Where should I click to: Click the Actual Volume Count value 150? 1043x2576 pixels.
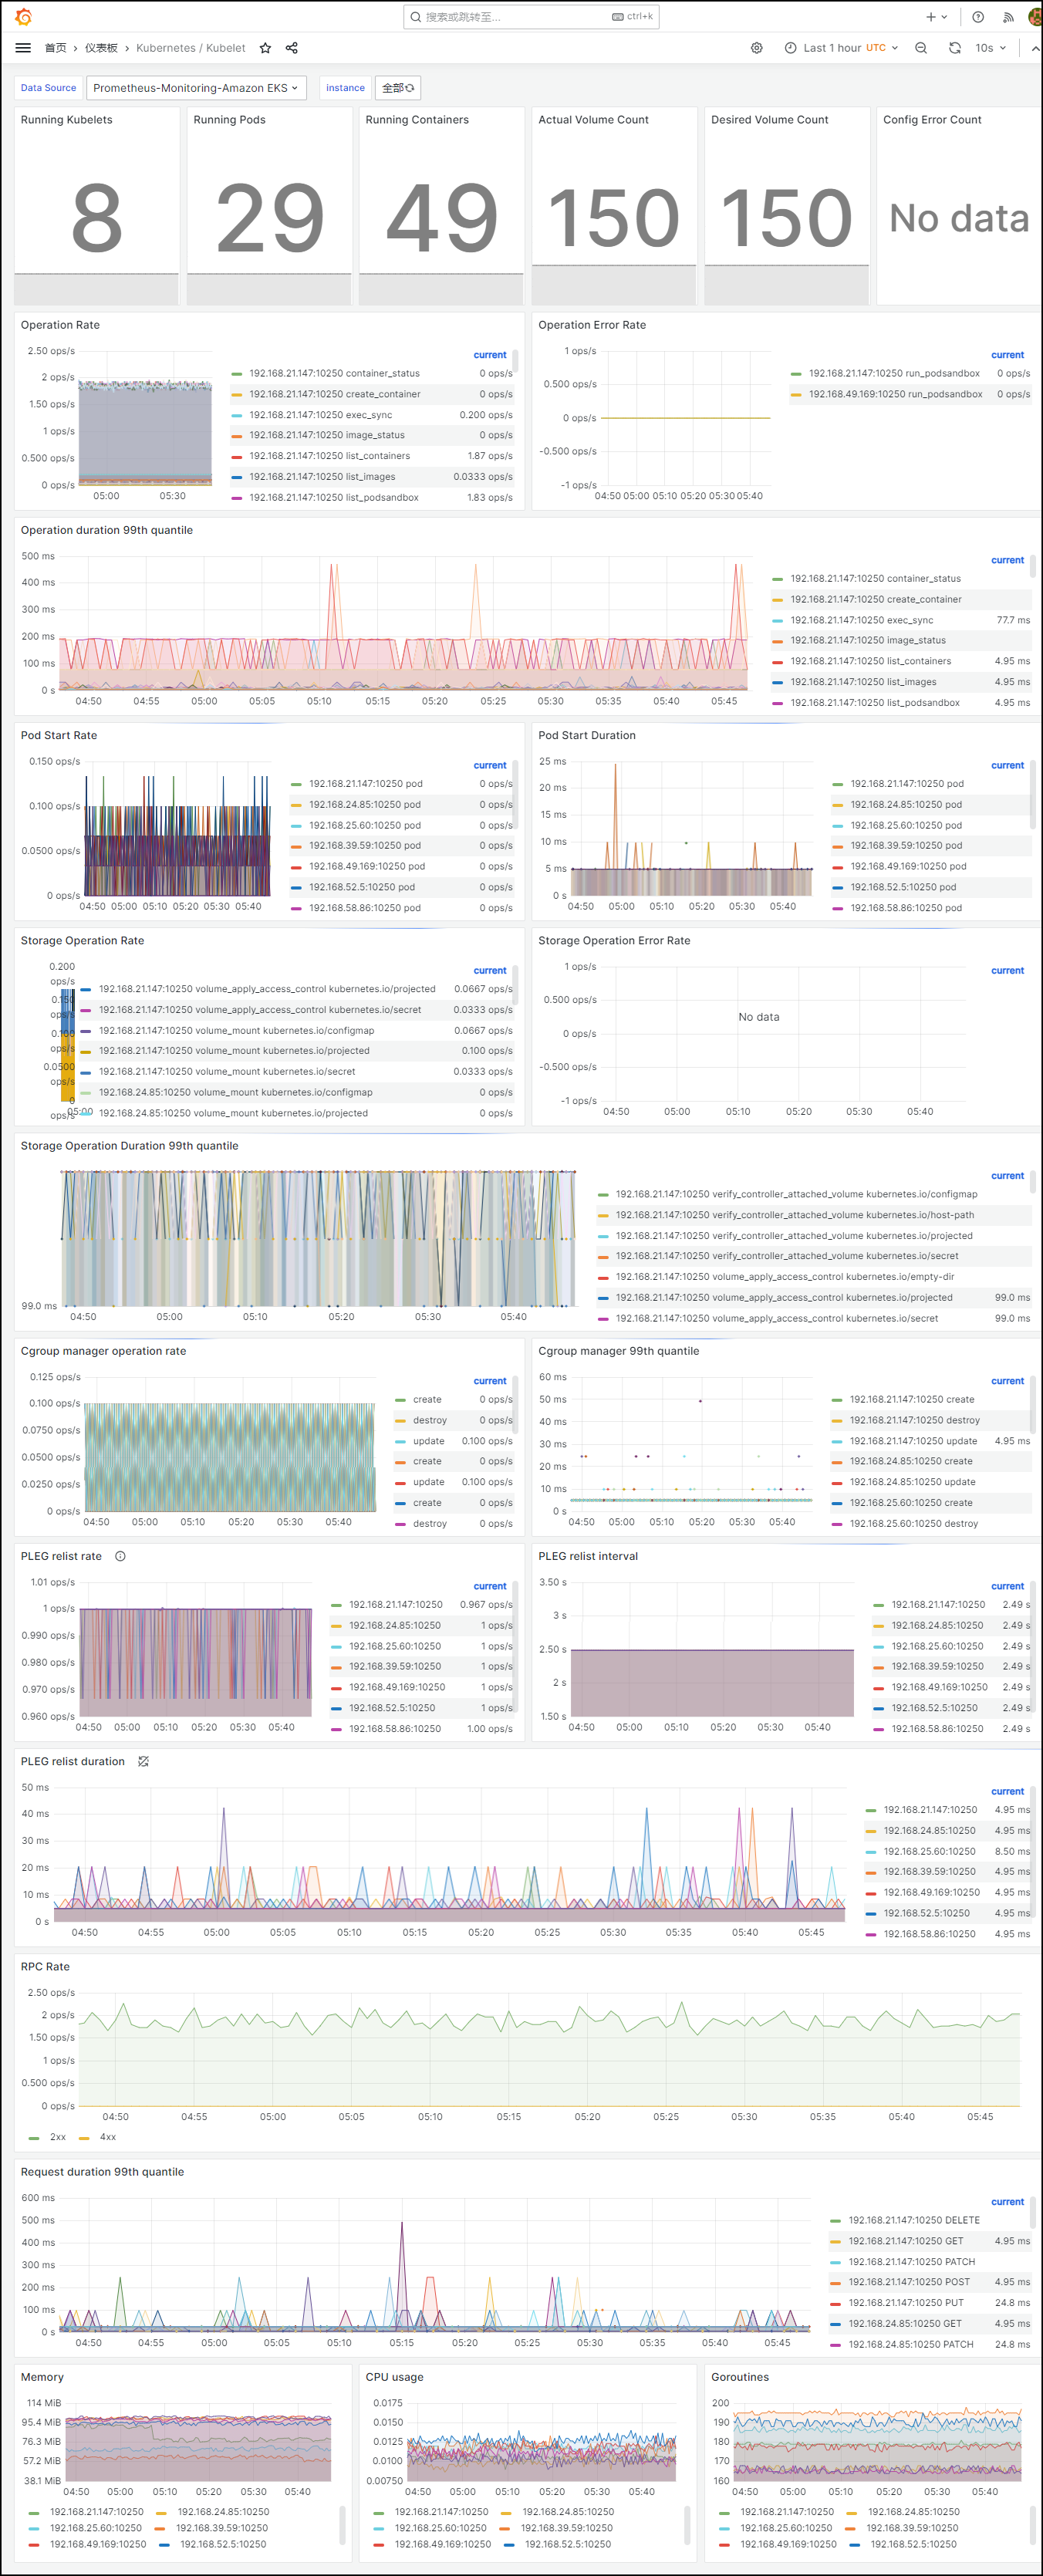[614, 218]
